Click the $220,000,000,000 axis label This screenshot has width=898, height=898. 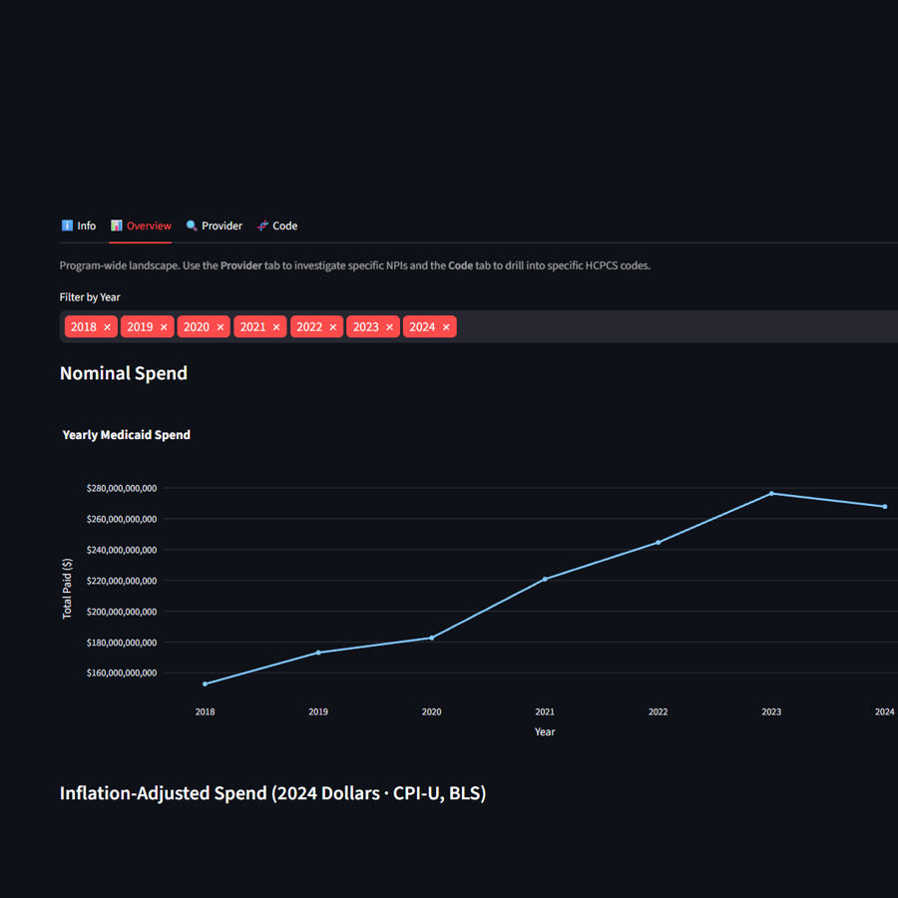(x=122, y=581)
